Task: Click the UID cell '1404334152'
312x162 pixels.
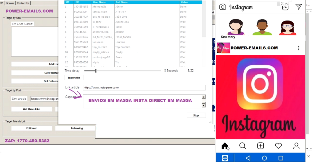Action: 81,7
